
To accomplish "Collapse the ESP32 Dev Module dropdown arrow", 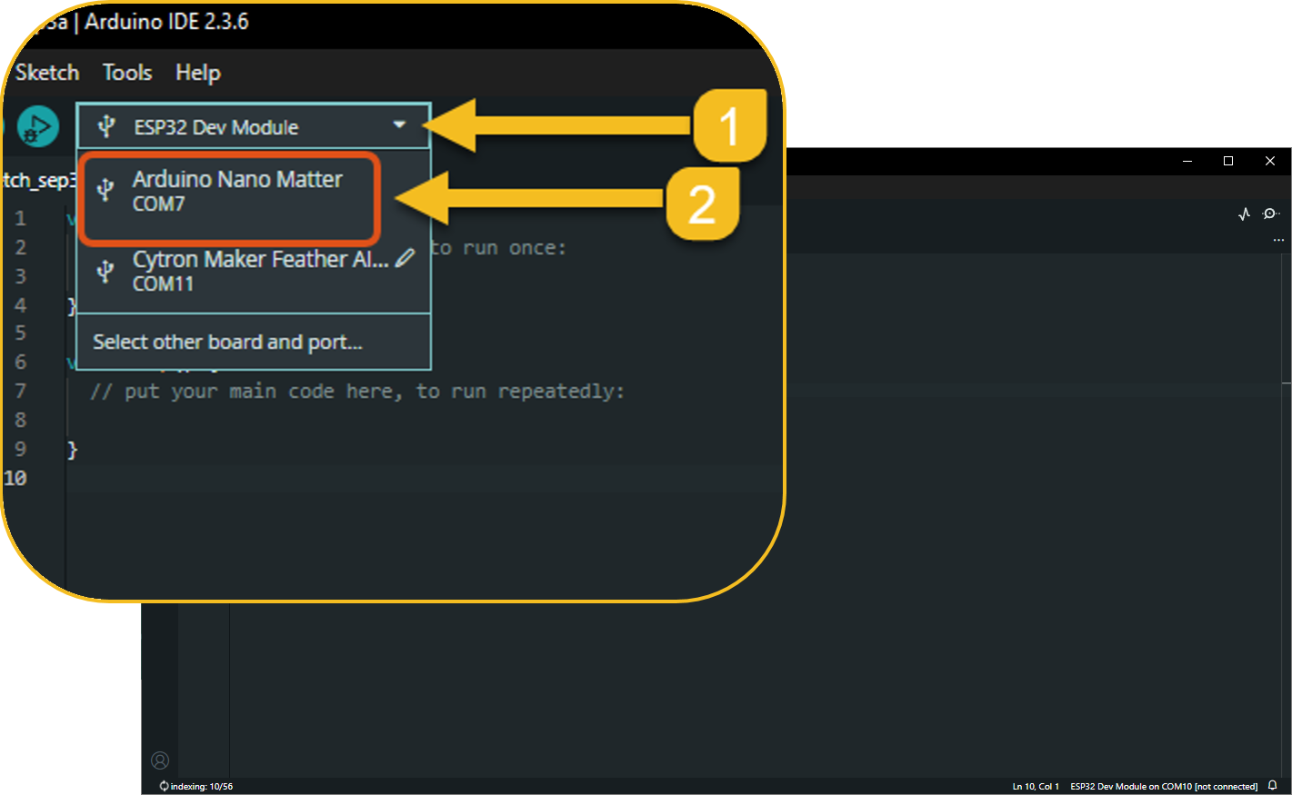I will click(399, 124).
